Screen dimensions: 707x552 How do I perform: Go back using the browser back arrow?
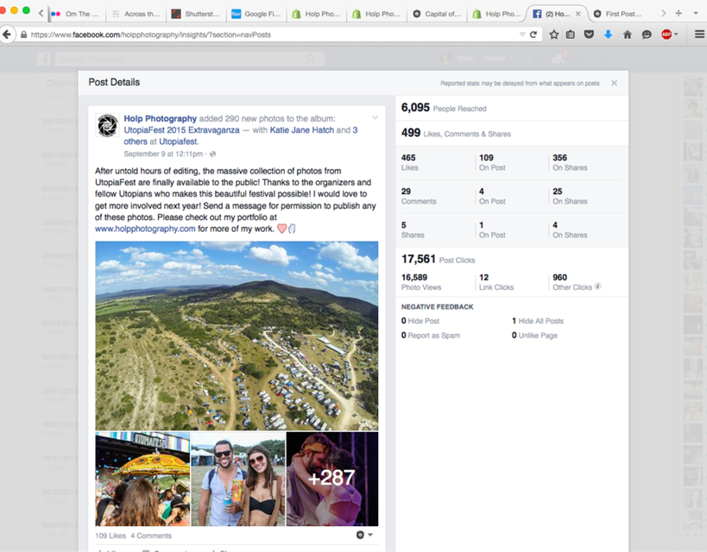[7, 34]
